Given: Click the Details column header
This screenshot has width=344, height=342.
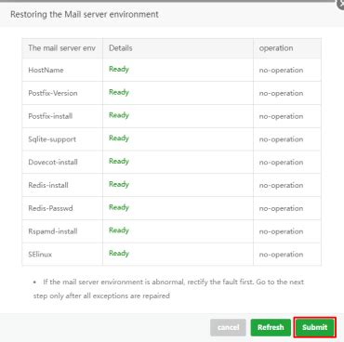Looking at the screenshot, I should point(121,48).
